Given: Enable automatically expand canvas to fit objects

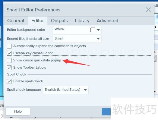Looking at the screenshot, I should [x=9, y=46].
